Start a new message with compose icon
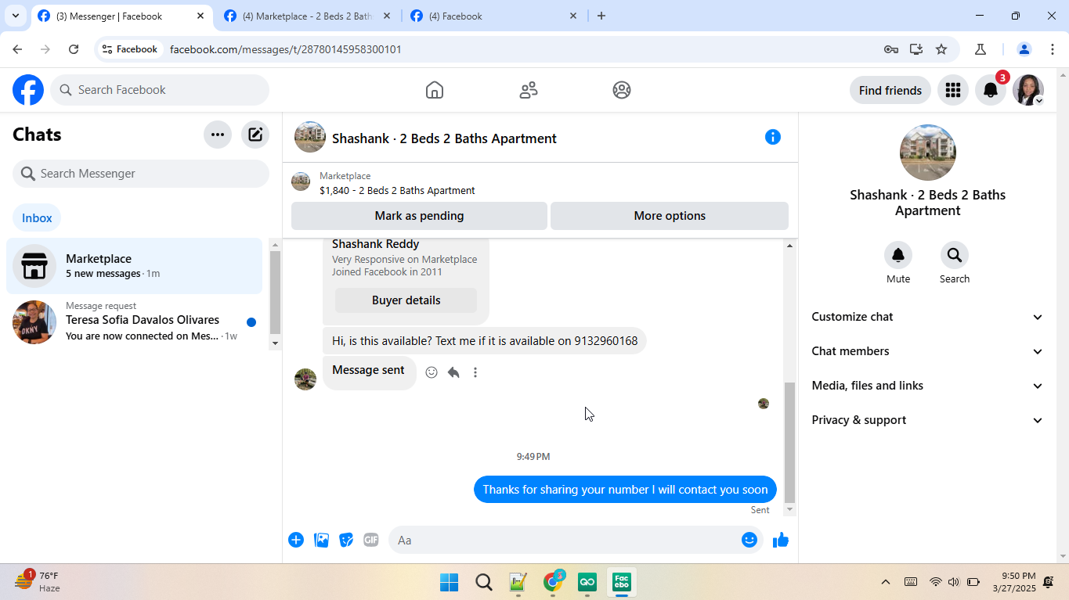Image resolution: width=1069 pixels, height=600 pixels. 255,135
